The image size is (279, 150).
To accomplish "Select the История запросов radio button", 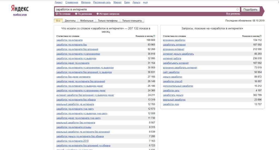I will (98, 14).
